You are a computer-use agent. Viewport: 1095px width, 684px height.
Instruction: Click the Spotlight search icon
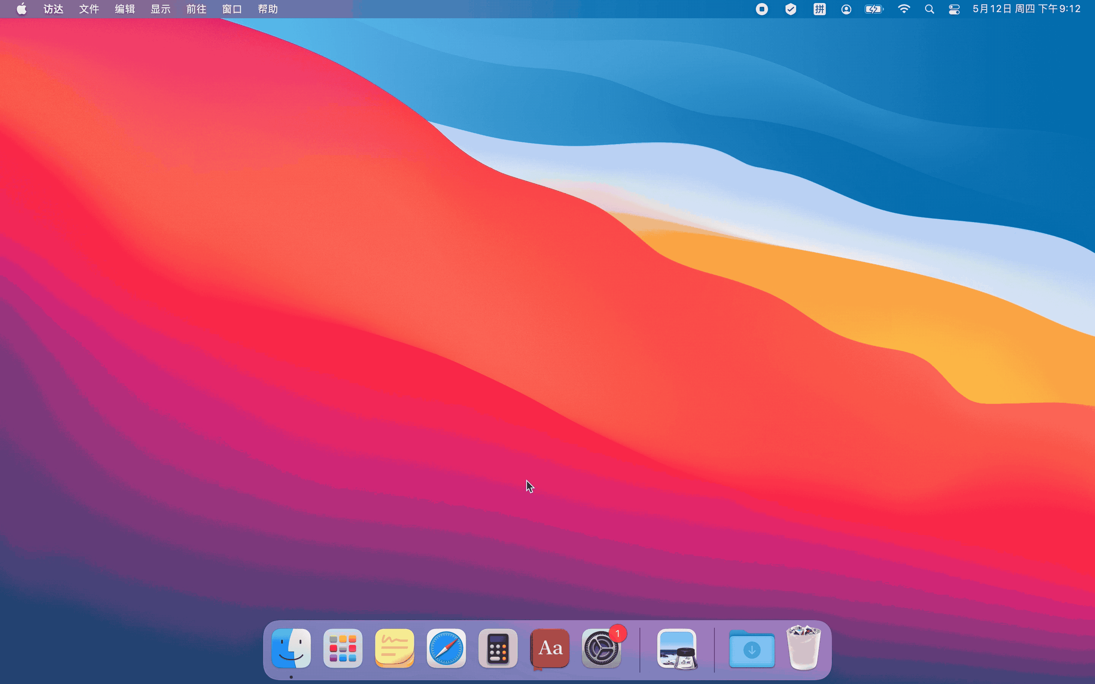tap(929, 9)
